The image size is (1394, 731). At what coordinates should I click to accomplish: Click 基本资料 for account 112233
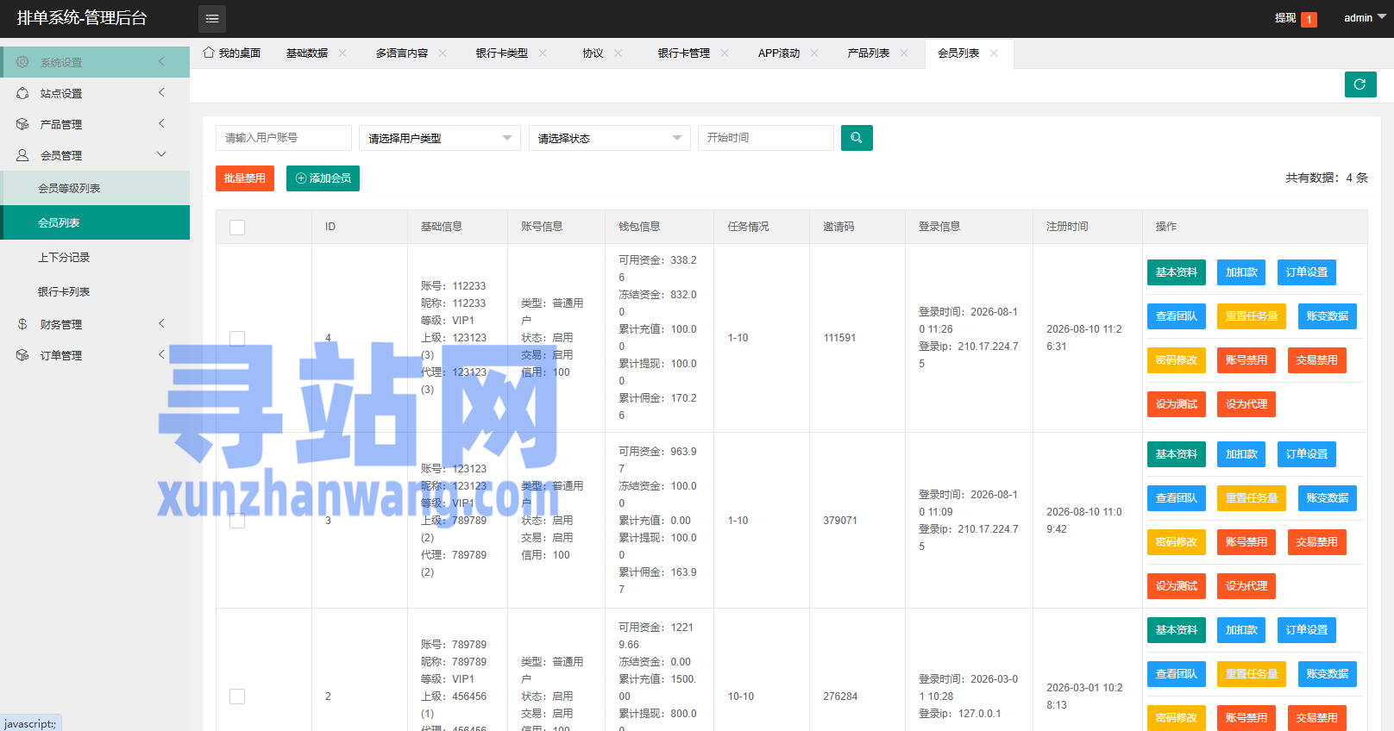coord(1177,272)
